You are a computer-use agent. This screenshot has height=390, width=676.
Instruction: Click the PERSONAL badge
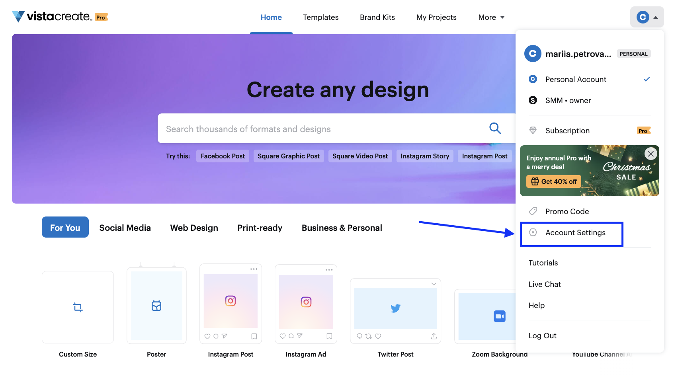(x=633, y=54)
